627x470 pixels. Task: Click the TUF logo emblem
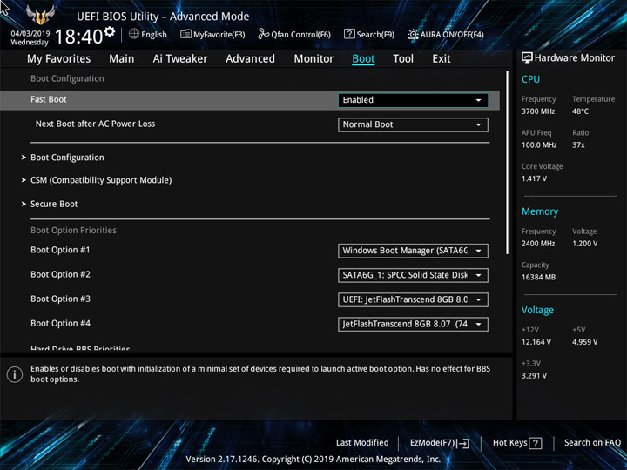pos(40,15)
